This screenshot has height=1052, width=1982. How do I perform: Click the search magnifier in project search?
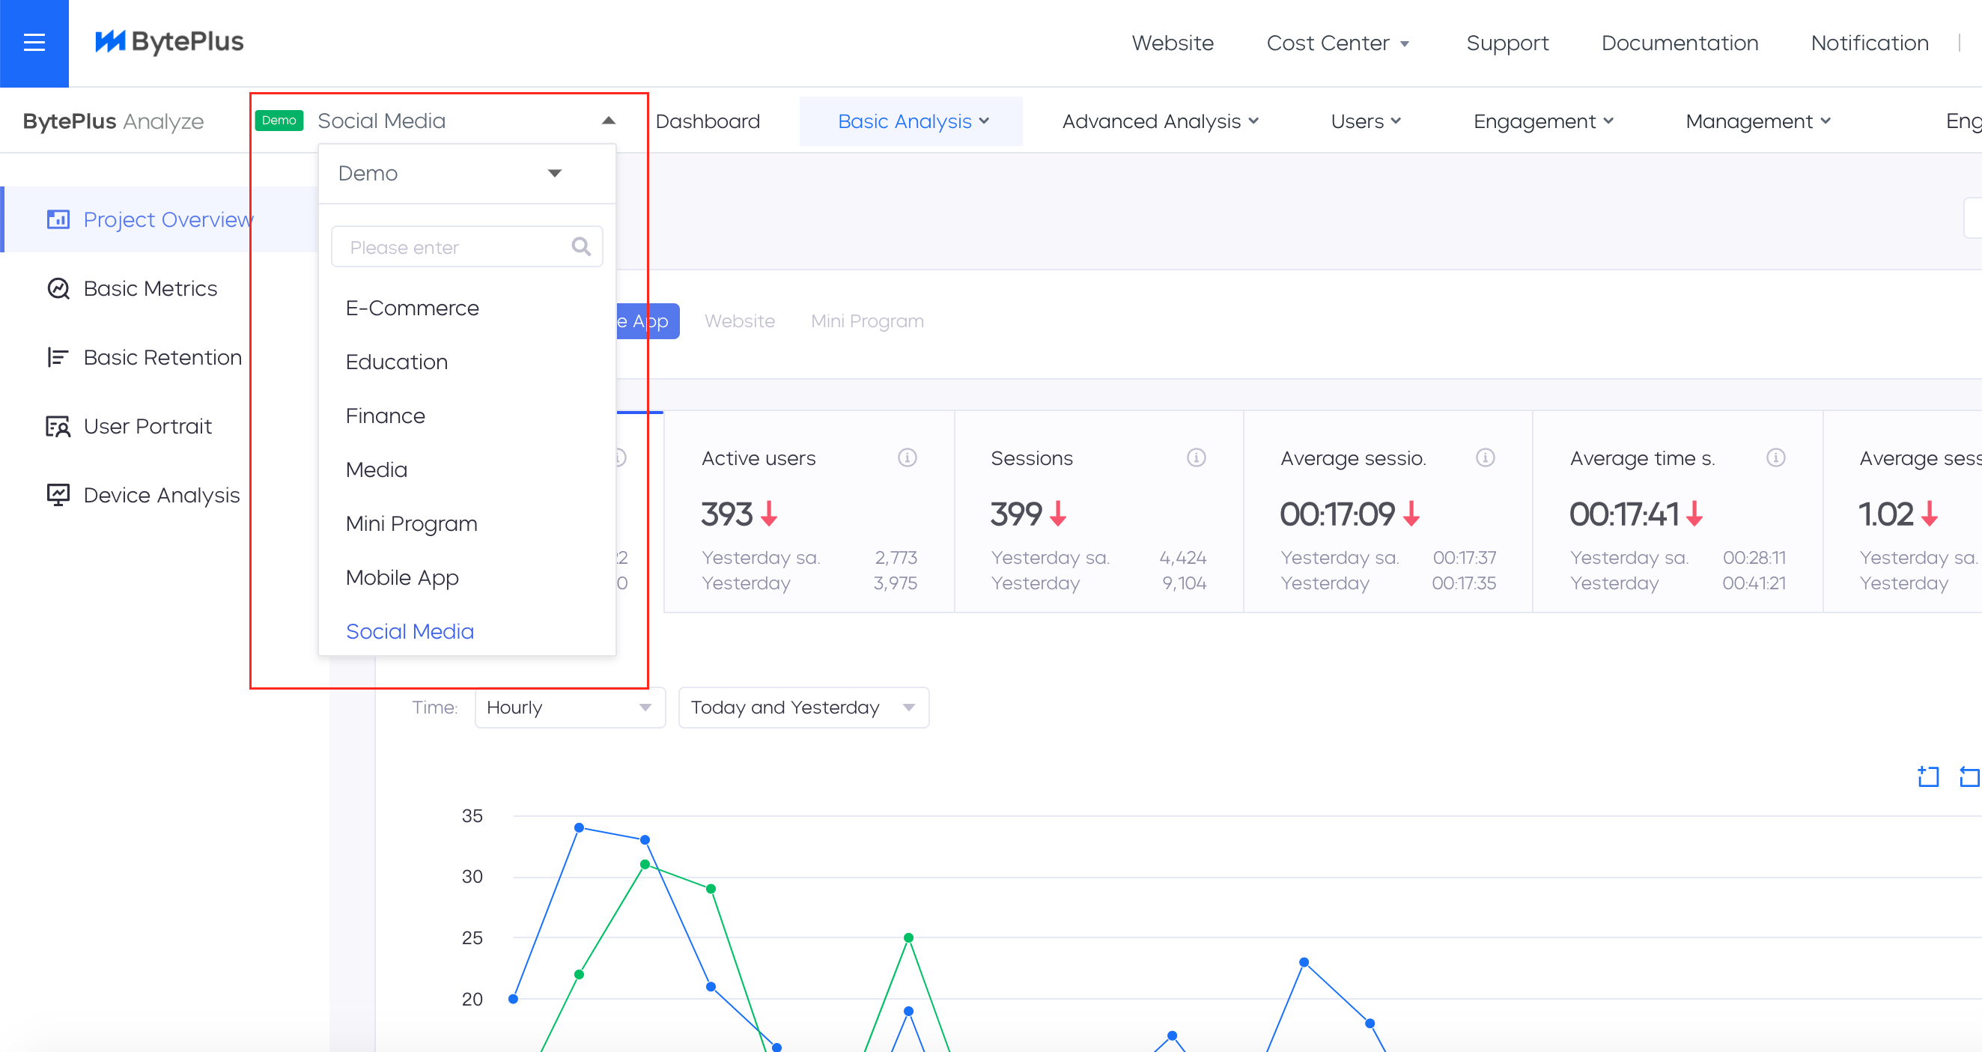click(581, 246)
